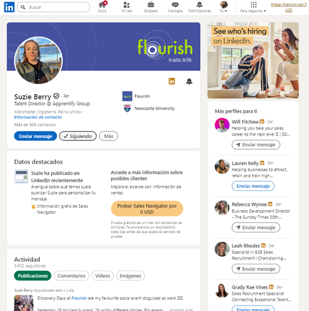This screenshot has width=309, height=311.
Task: Open Suzie Berry's profile photo
Action: coord(39,60)
